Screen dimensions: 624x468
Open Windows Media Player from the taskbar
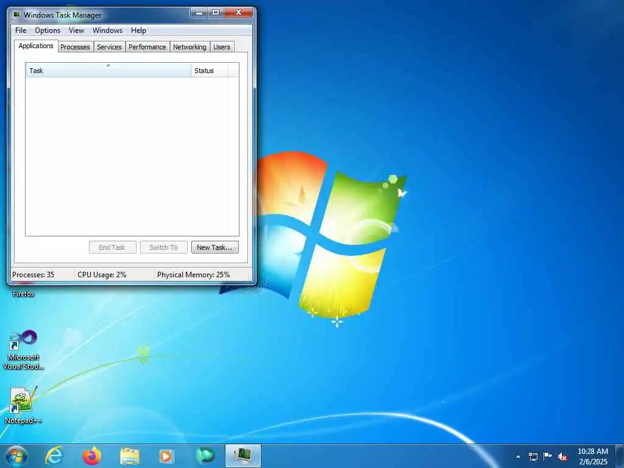tap(167, 456)
